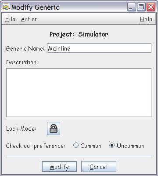Click the application icon in title bar
Image resolution: width=158 pixels, height=176 pixels.
(6, 7)
